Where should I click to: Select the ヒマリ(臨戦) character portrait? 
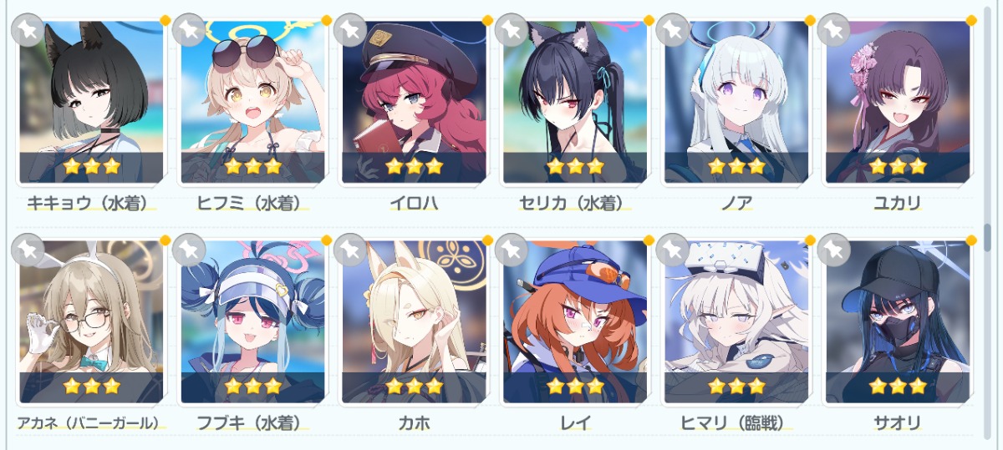pyautogui.click(x=737, y=322)
